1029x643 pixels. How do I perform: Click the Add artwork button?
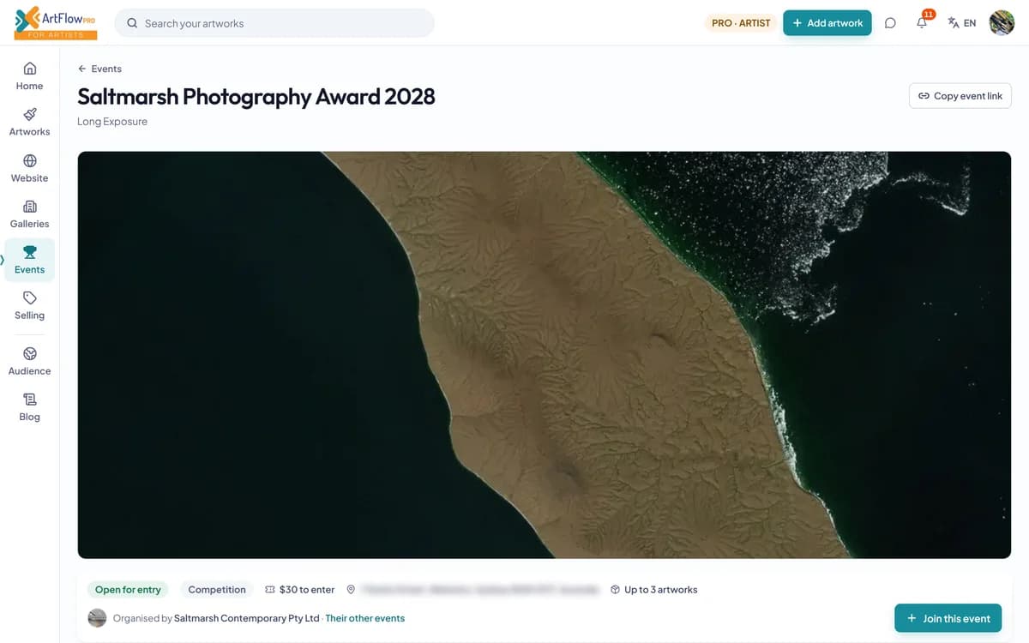click(x=827, y=23)
